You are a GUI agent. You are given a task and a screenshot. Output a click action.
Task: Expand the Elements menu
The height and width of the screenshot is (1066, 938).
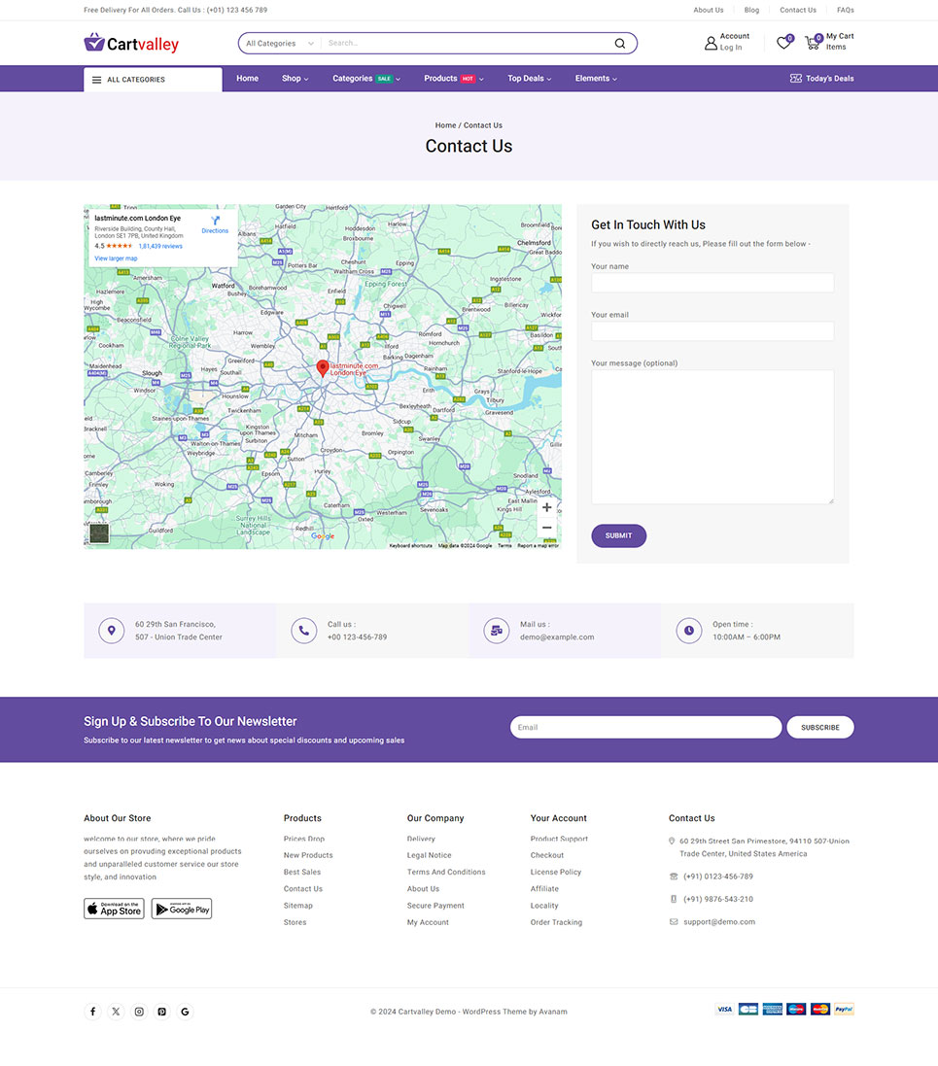pos(595,79)
